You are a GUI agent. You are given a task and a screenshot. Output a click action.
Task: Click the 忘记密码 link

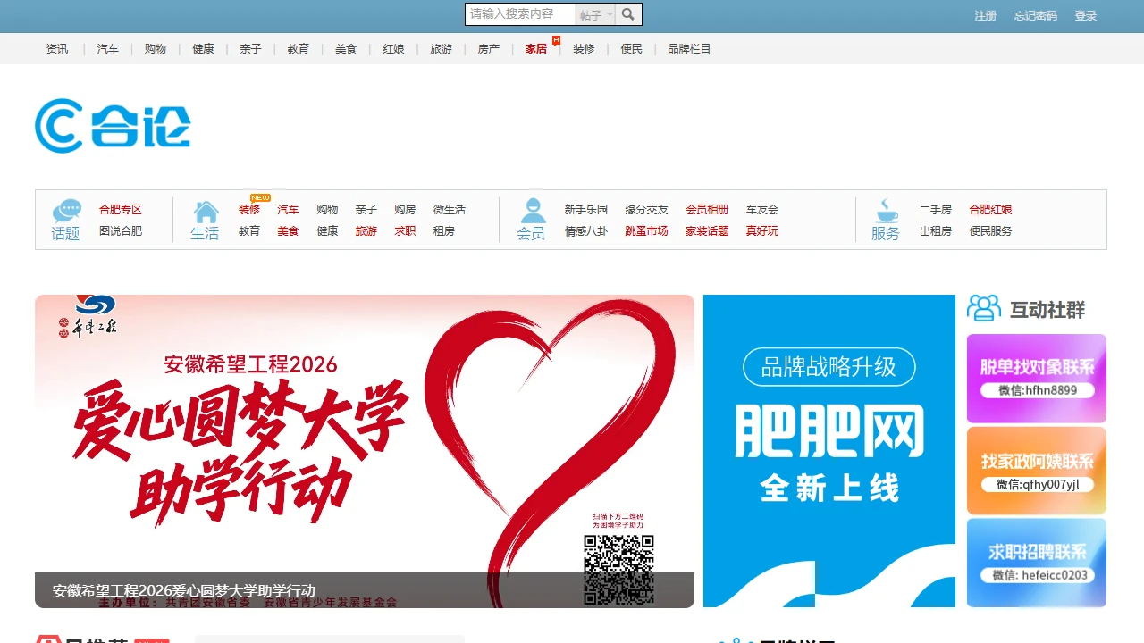pos(1036,16)
